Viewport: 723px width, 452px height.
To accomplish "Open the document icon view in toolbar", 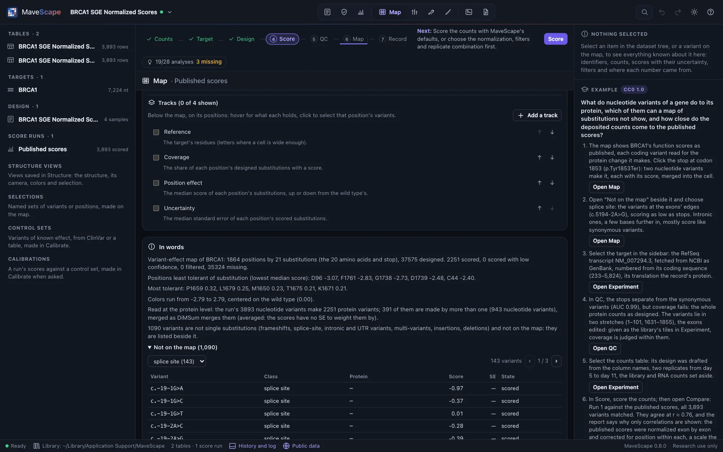I will point(327,12).
